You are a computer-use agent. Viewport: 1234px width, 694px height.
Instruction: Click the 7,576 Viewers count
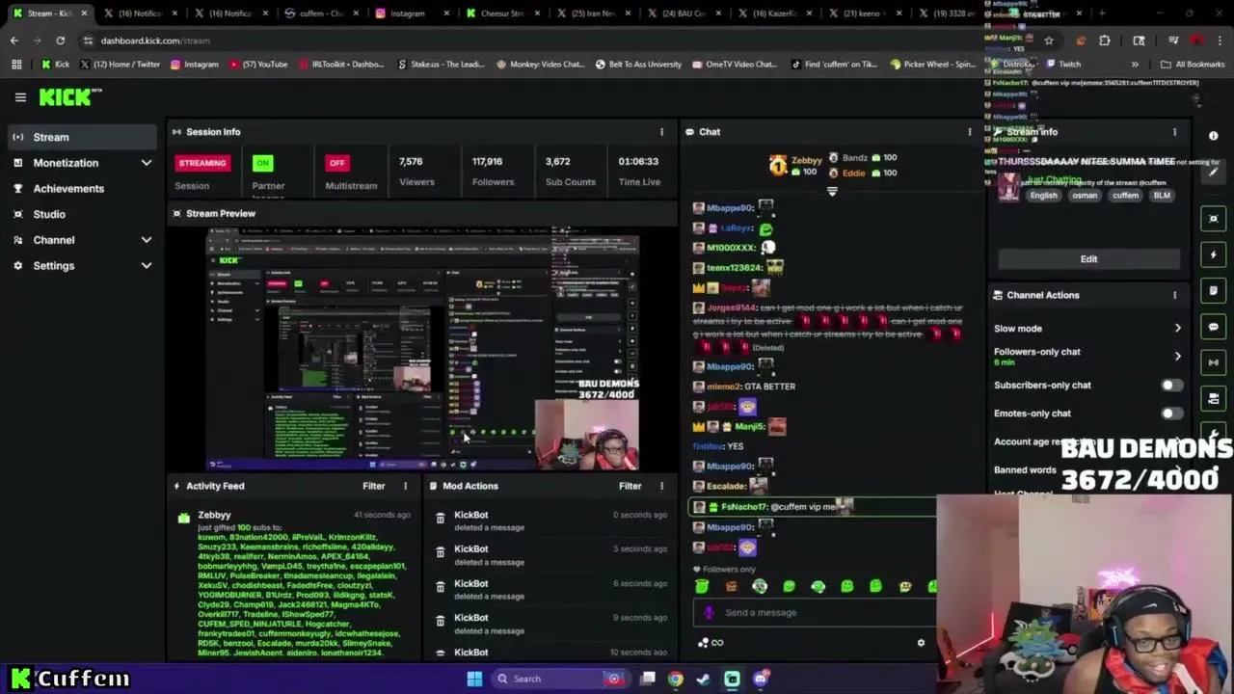click(x=411, y=162)
